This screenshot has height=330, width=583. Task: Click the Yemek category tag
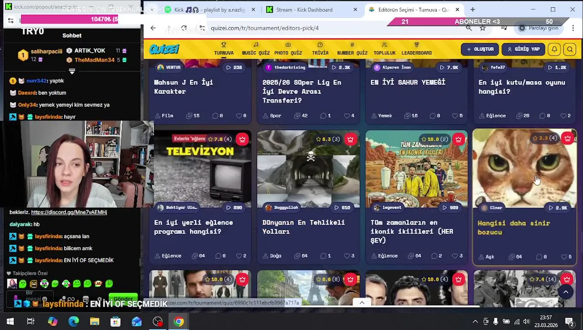tap(381, 115)
